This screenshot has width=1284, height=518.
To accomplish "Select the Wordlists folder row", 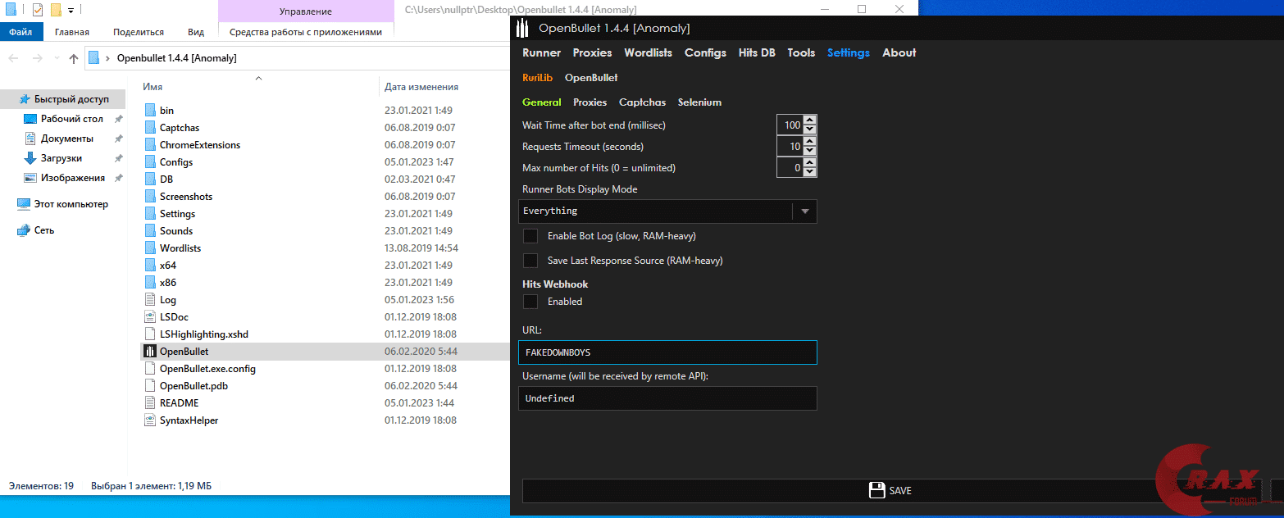I will 324,248.
